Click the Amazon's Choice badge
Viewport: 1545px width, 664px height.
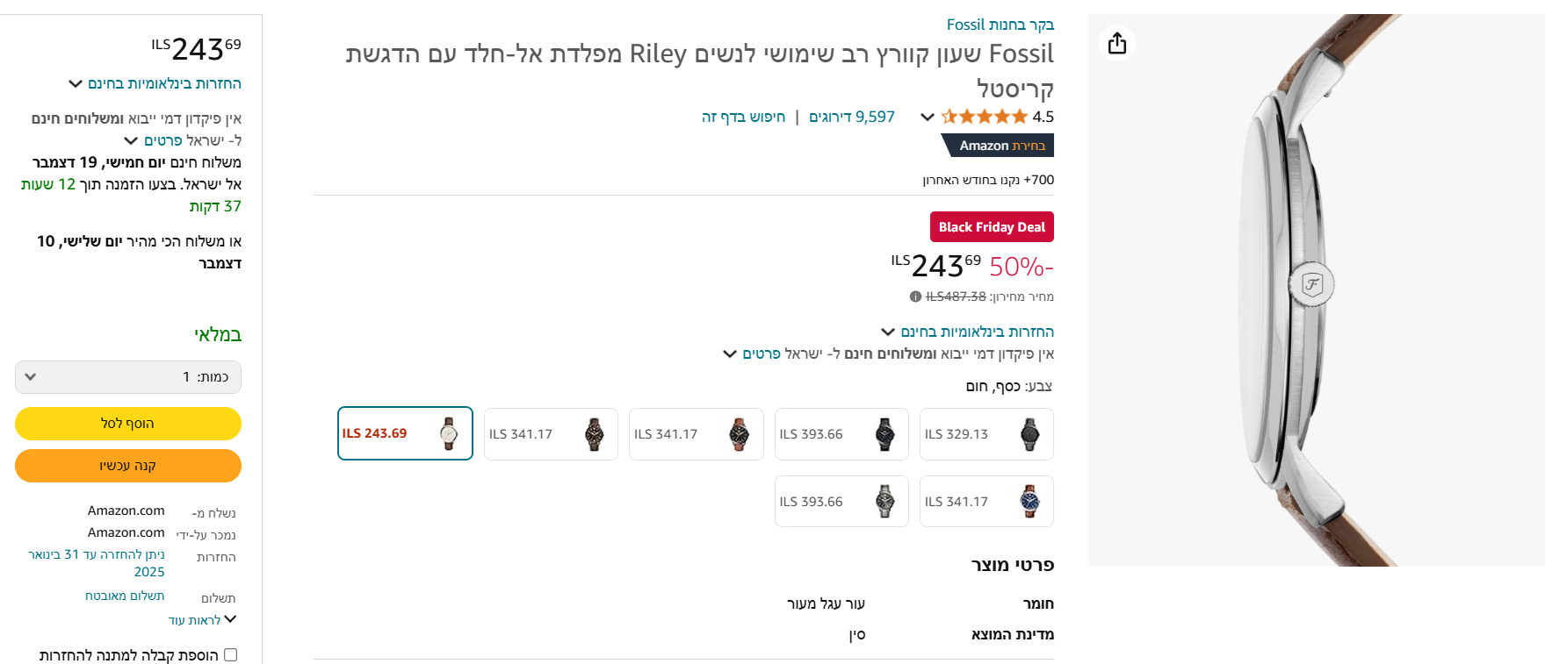pos(998,146)
